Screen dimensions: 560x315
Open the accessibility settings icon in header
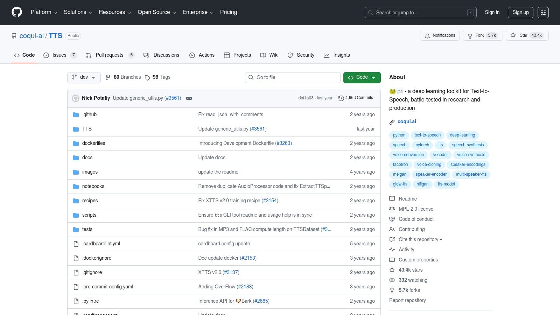(543, 13)
